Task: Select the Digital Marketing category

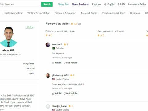Action: [13, 13]
